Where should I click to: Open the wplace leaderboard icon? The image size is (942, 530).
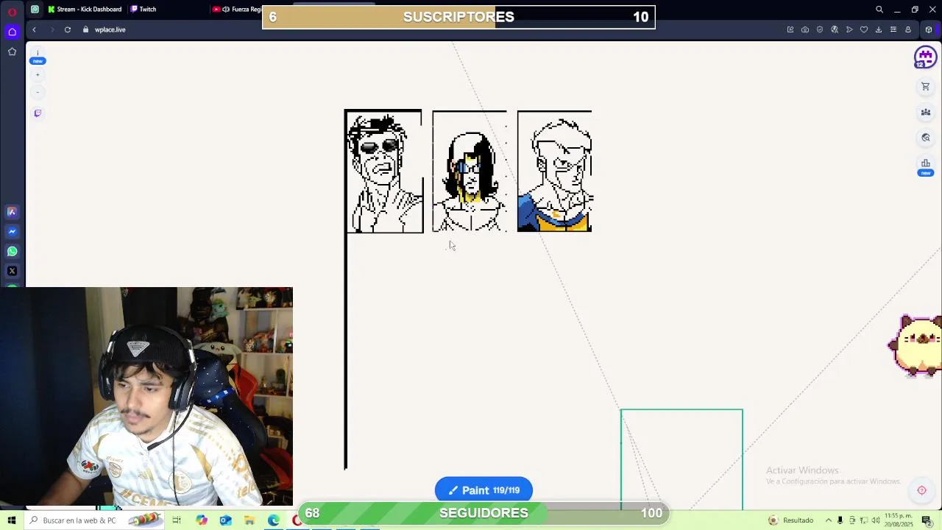tap(926, 166)
